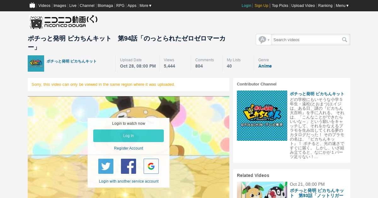Screen dimensions: 378x198
Task: Click the Sign Up link
Action: pyautogui.click(x=261, y=6)
